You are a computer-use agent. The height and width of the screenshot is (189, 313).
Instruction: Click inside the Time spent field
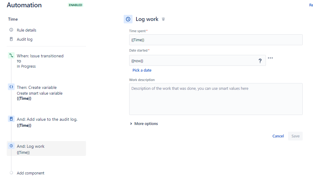pos(216,40)
